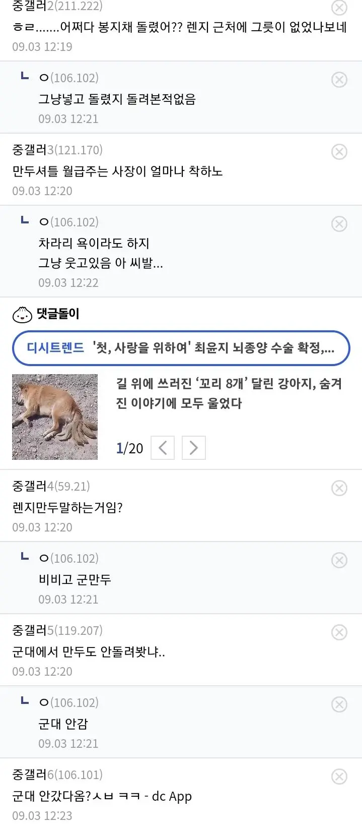
Task: Click the ㅇ(106.102) author of '비비고 군만두'
Action: pos(69,558)
